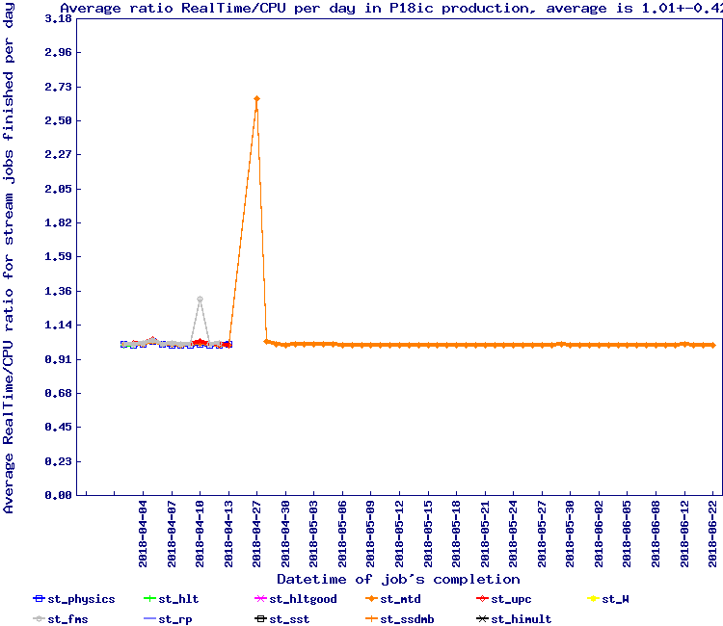This screenshot has width=723, height=626.
Task: Click the st_himult legend marker
Action: (482, 619)
